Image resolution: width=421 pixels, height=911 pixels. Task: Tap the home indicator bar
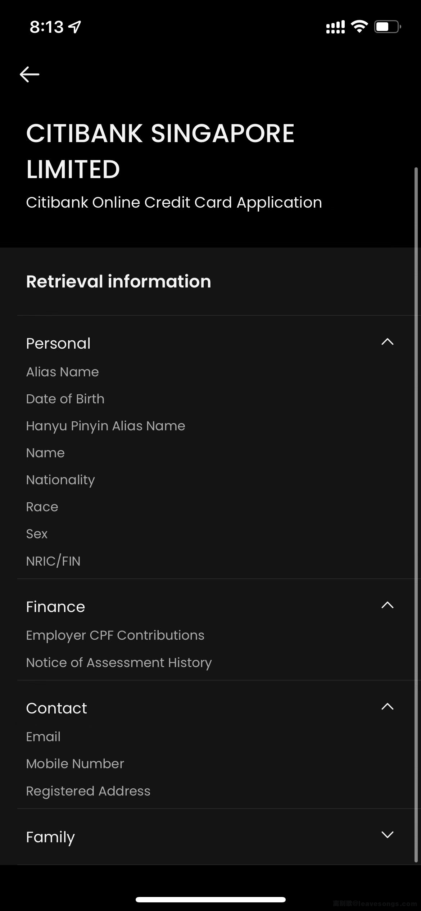click(x=210, y=899)
